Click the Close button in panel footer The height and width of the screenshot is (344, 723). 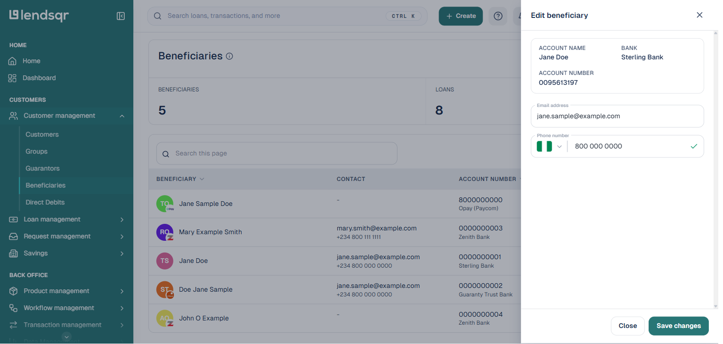pos(628,326)
